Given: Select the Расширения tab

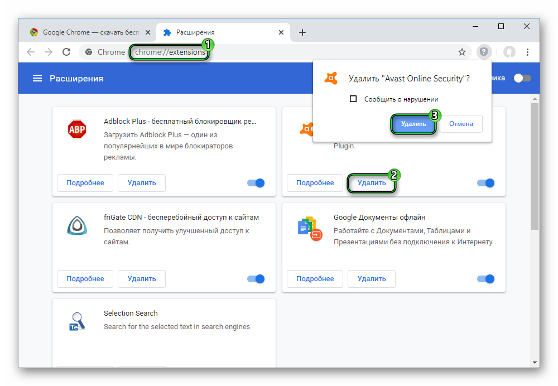Looking at the screenshot, I should [223, 32].
